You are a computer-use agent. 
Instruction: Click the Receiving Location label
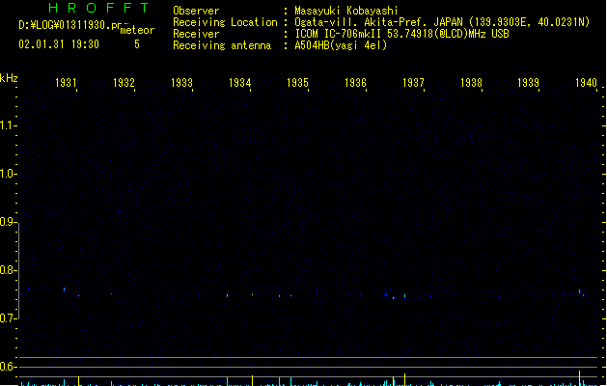tap(225, 22)
